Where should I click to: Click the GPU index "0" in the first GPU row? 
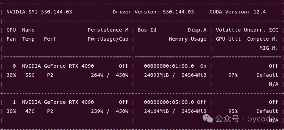pos(14,66)
